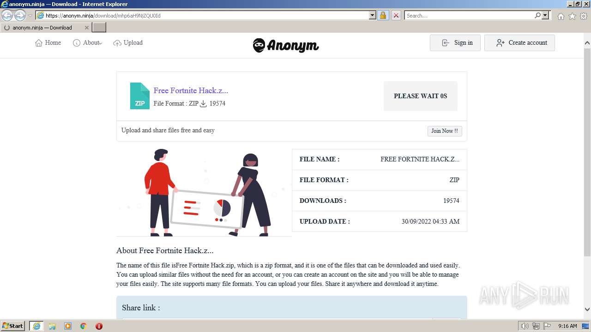
Task: Select the 19574 downloads value
Action: tap(451, 201)
